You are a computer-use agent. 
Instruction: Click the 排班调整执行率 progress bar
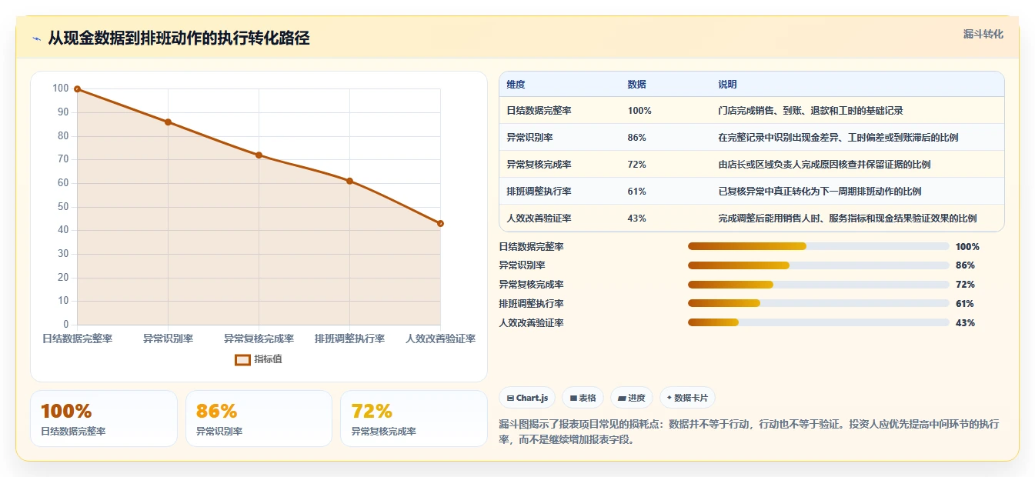tap(818, 303)
